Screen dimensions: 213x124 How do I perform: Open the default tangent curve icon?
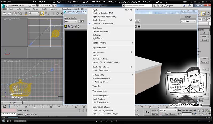[161, 114]
